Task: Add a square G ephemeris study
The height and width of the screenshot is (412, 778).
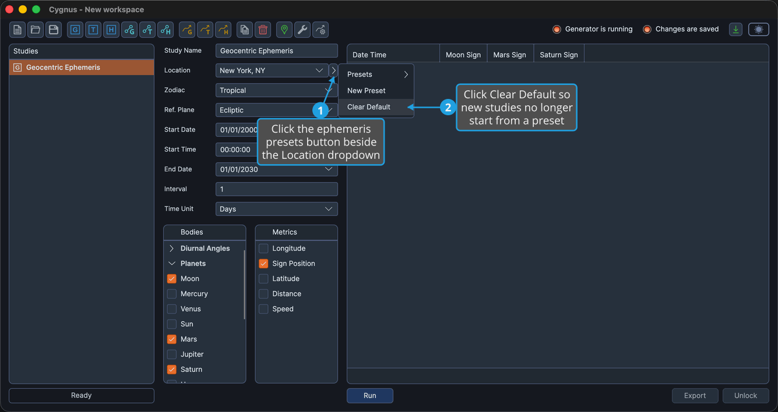Action: pos(75,30)
